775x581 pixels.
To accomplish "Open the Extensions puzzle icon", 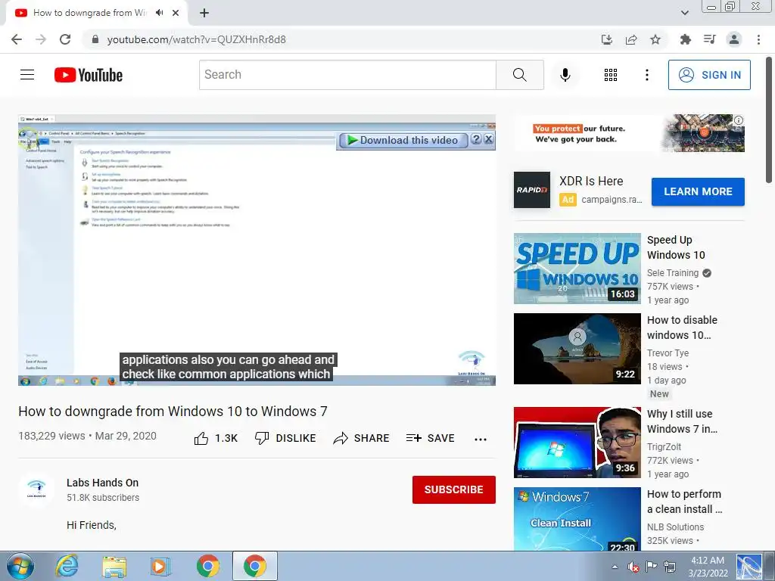I will click(685, 39).
